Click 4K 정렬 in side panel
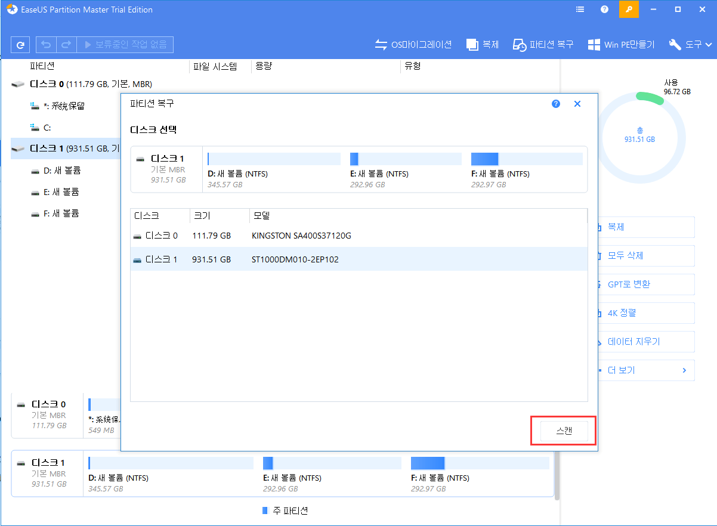Screen dimensions: 717x526 646,313
